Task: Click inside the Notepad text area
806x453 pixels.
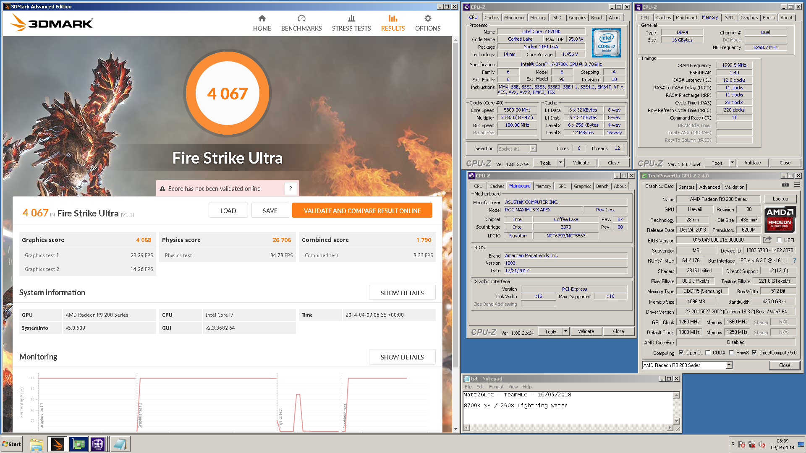Action: (568, 408)
